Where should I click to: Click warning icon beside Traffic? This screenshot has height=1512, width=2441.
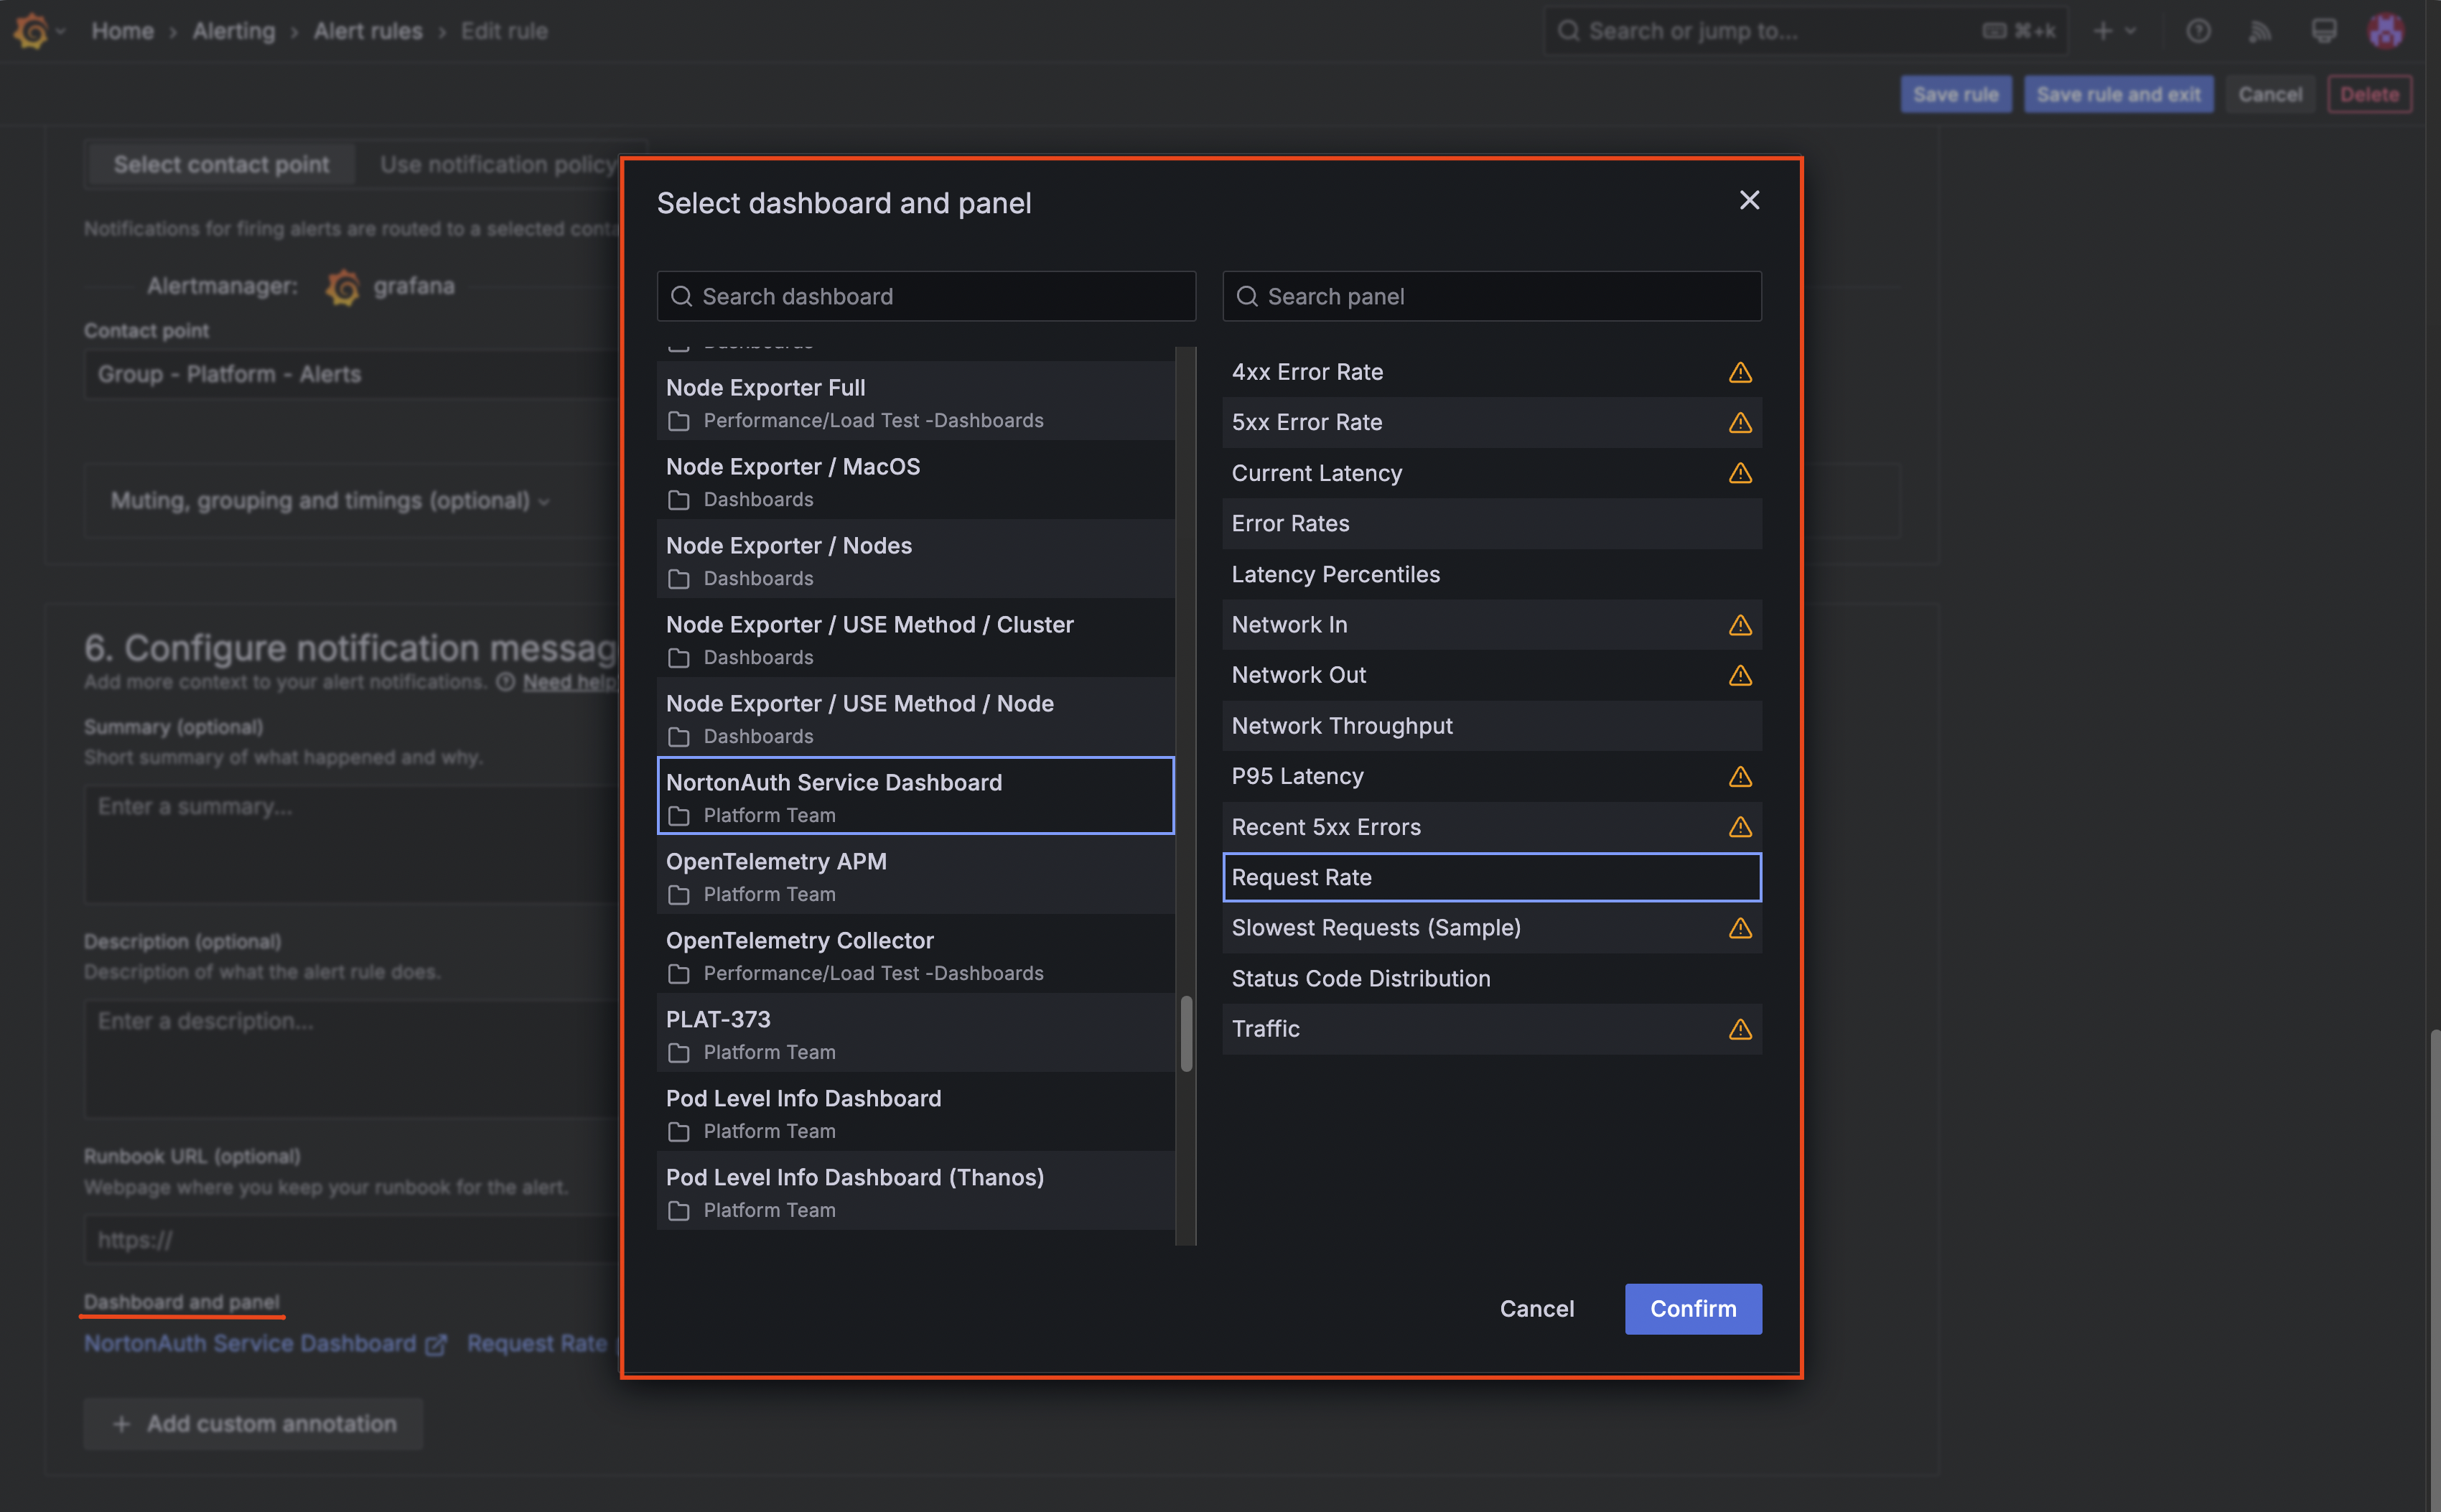[1740, 1029]
